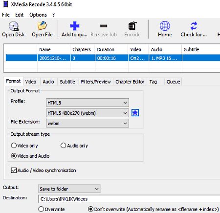Switch to the Queue tab

[x=173, y=82]
